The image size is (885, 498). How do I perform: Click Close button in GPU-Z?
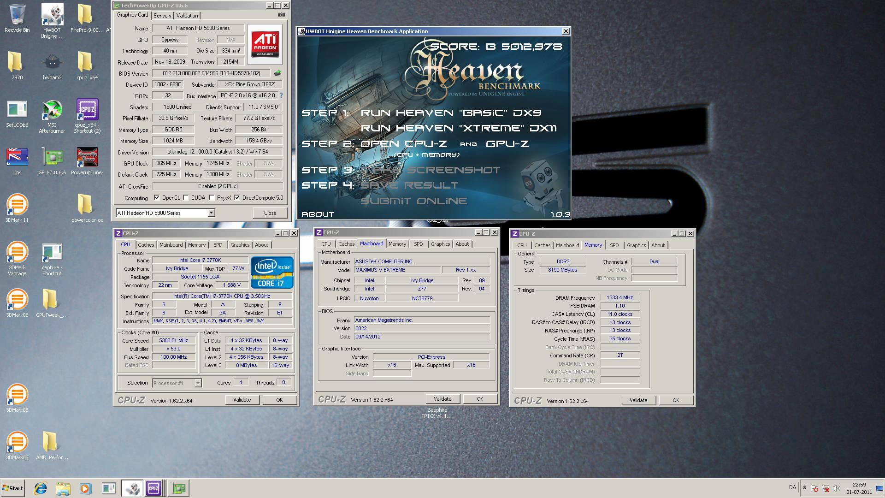[x=270, y=213]
